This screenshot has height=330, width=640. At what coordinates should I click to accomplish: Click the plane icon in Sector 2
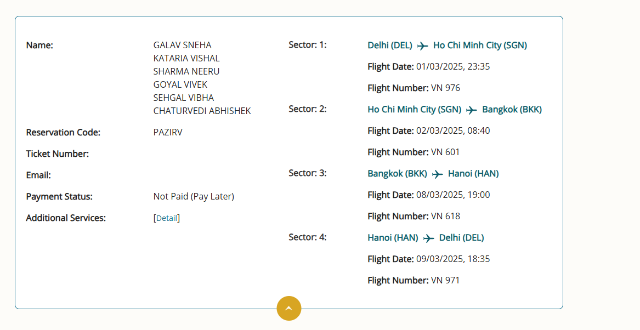point(472,110)
